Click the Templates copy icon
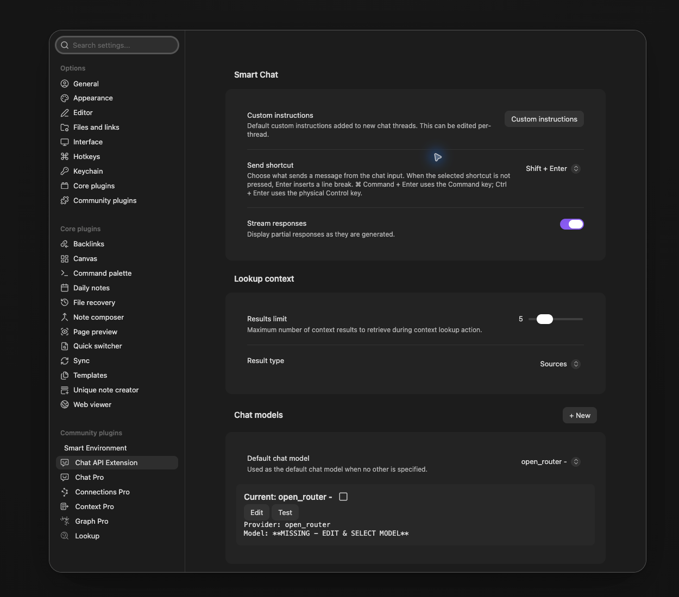Screen dimensions: 679x597 point(65,376)
